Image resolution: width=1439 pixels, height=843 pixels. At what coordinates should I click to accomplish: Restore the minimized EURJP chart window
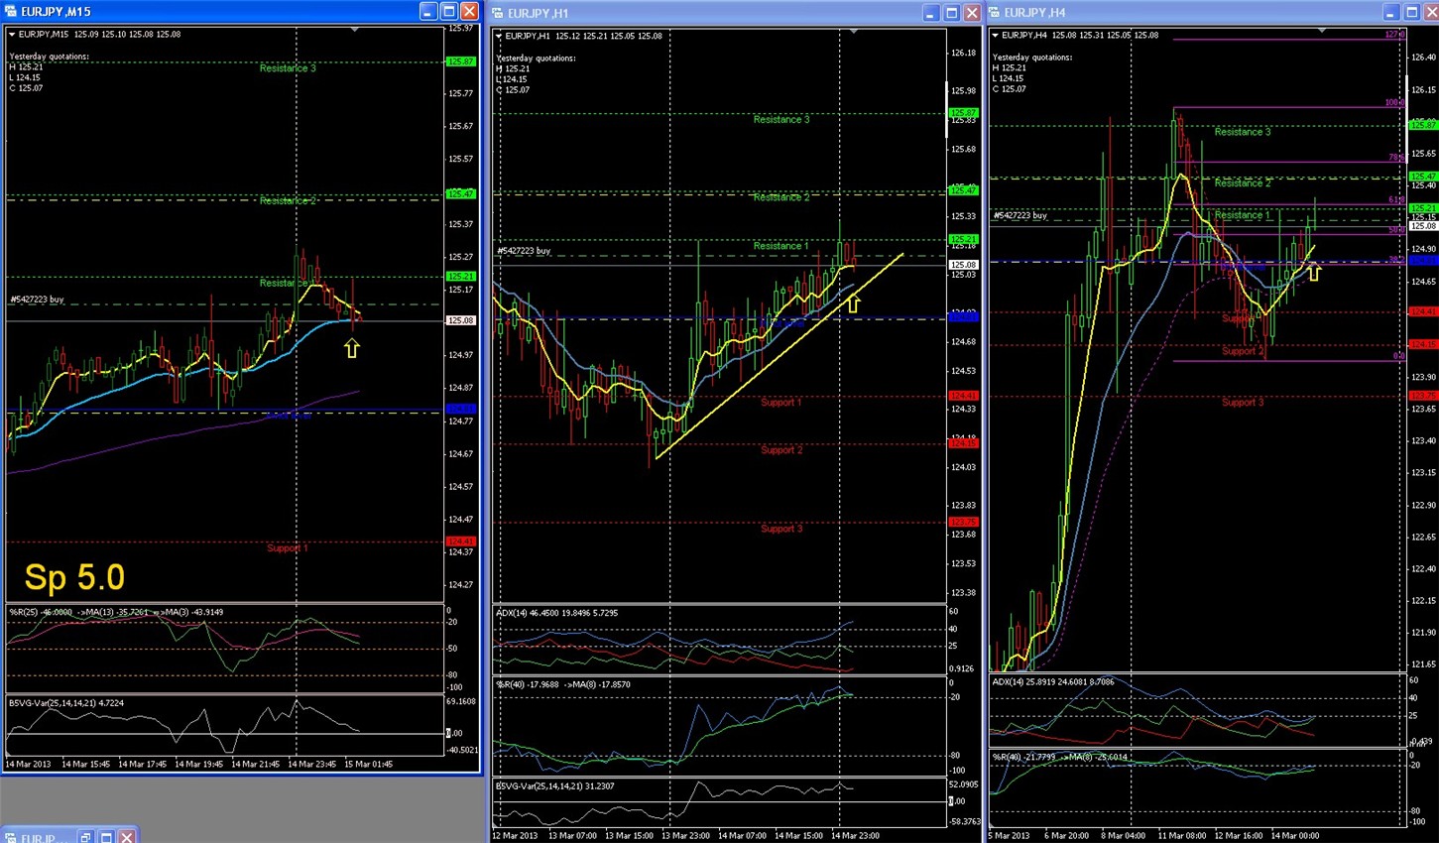[86, 838]
